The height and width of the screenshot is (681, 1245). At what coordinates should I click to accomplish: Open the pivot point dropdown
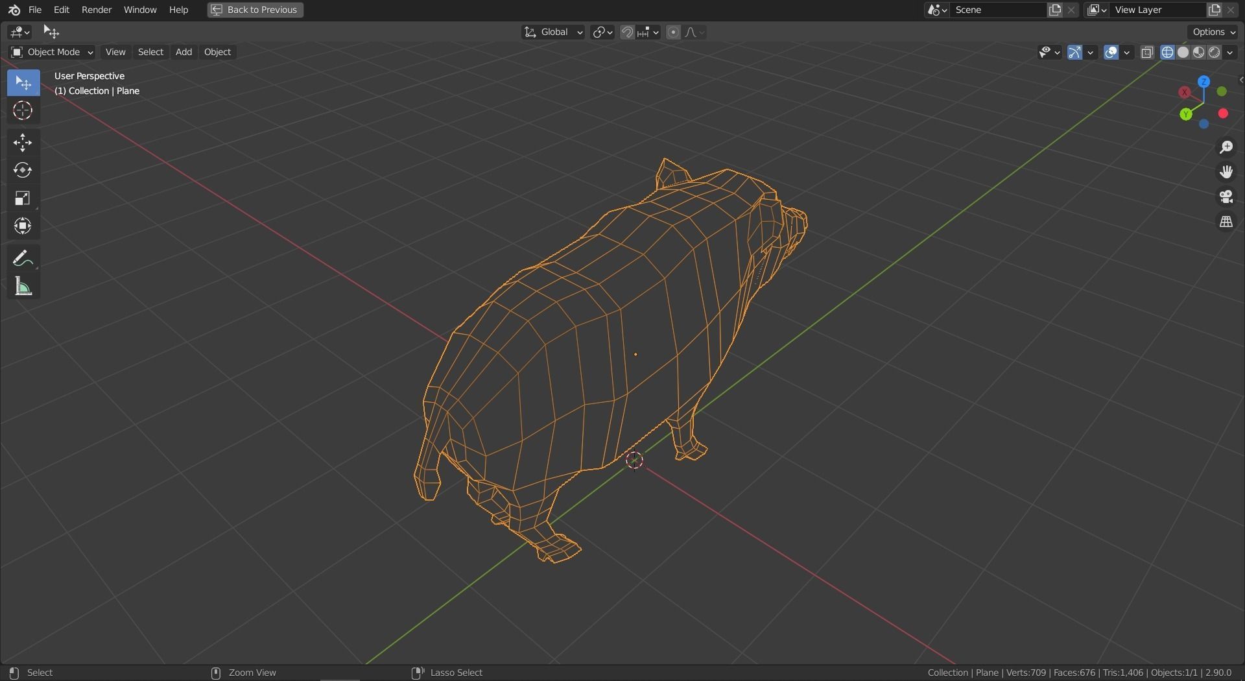point(602,32)
